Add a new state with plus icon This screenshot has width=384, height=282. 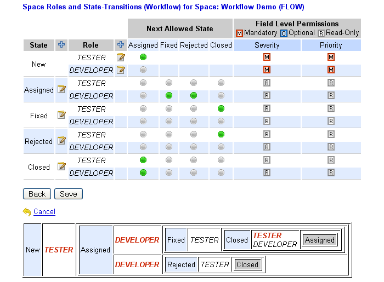pyautogui.click(x=61, y=45)
